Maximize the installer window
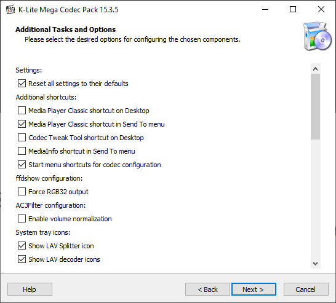Screen dimensions: 336x303 pyautogui.click(x=293, y=10)
